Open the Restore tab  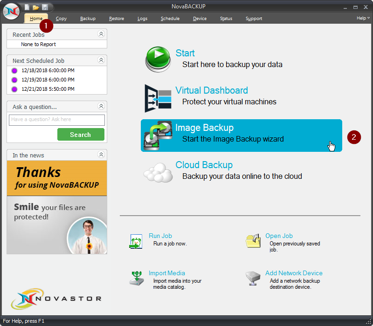117,19
